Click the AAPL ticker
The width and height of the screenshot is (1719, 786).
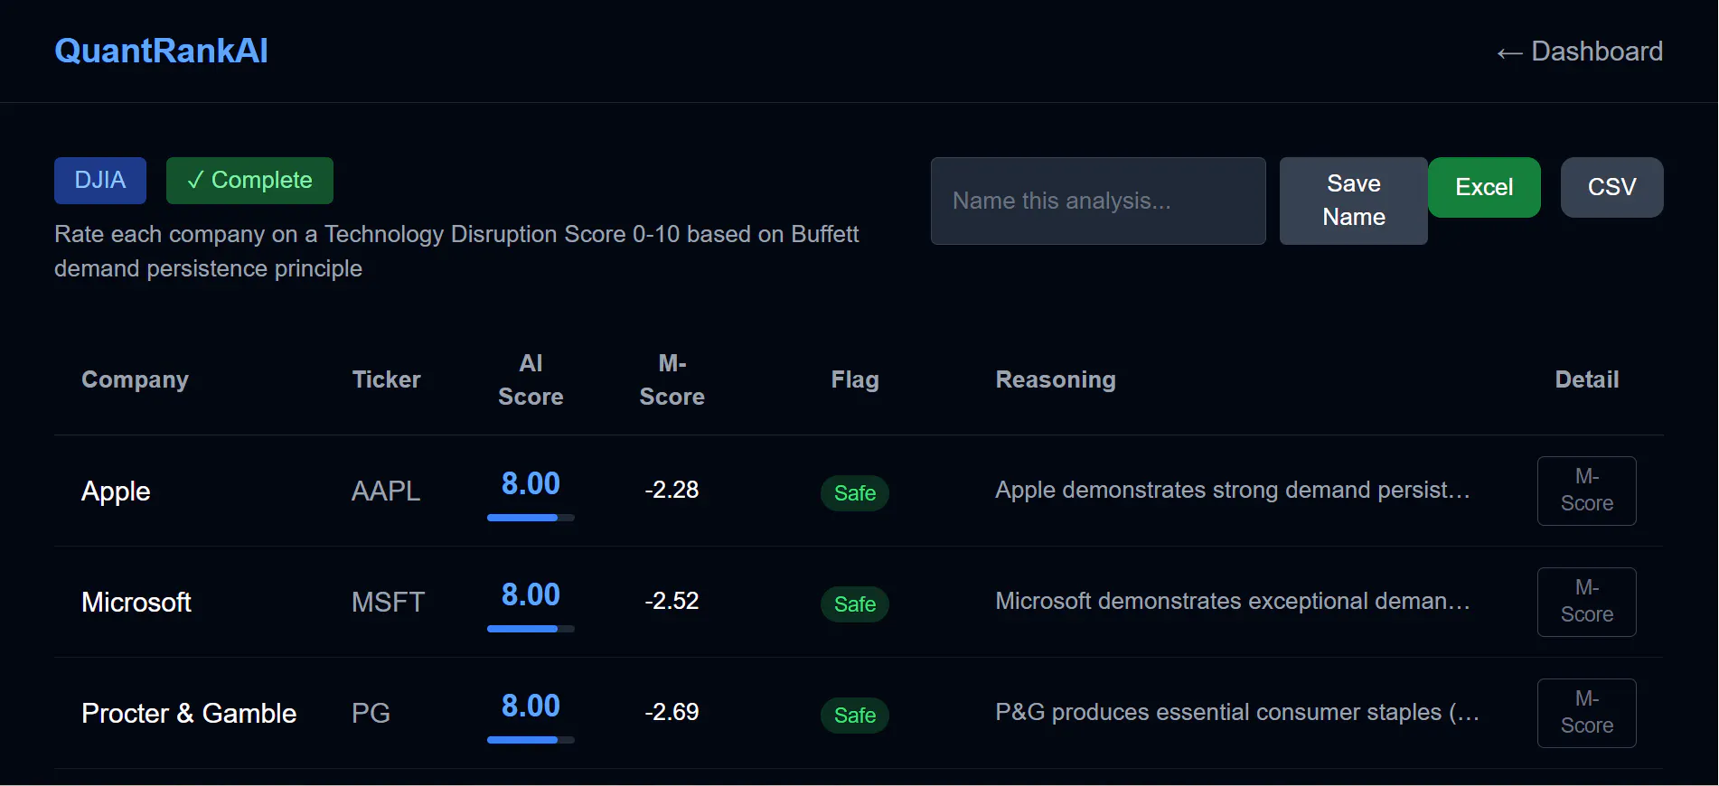(x=386, y=491)
